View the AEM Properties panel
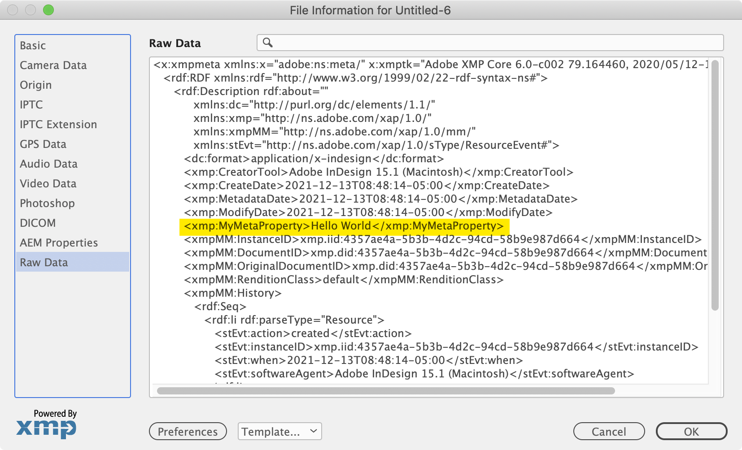The height and width of the screenshot is (450, 742). tap(59, 242)
